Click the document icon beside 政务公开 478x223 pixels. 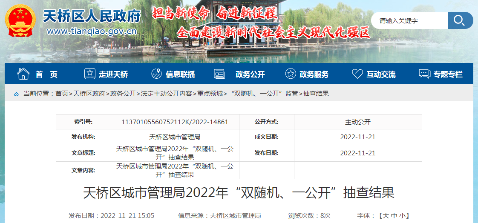[219, 74]
